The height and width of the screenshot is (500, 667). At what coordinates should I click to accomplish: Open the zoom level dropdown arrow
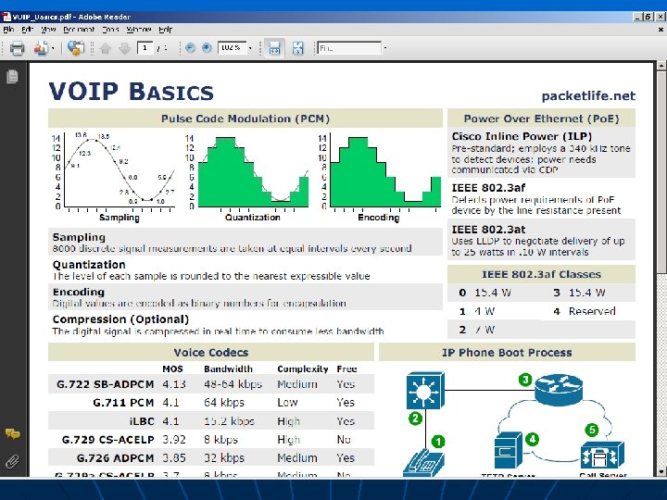click(x=250, y=48)
